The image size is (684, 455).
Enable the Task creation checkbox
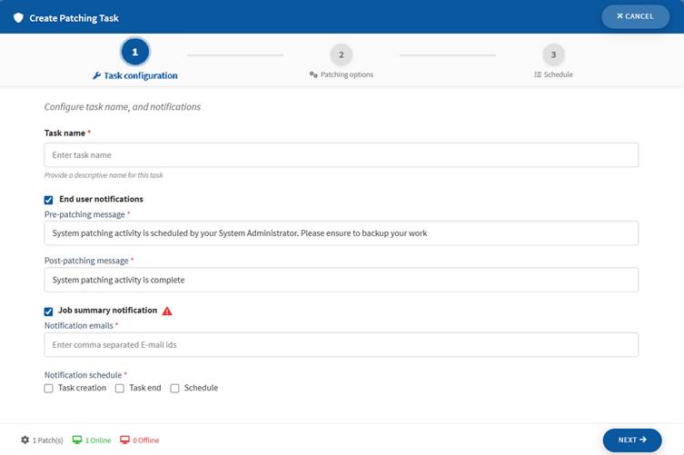coord(49,389)
